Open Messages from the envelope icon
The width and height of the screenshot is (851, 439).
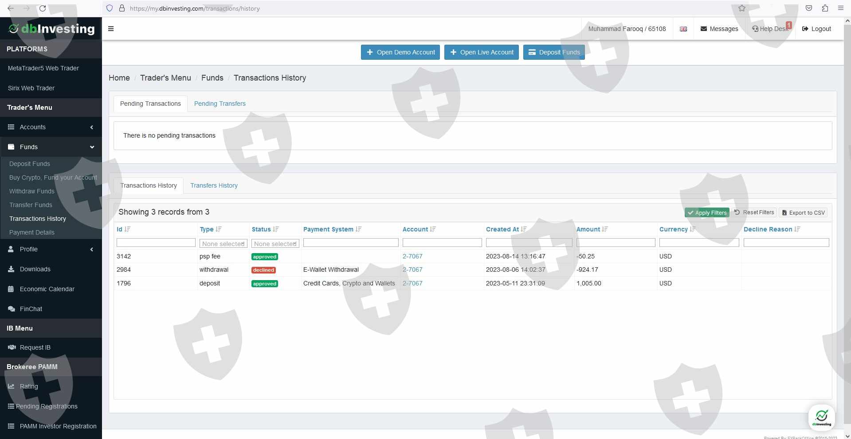(719, 29)
